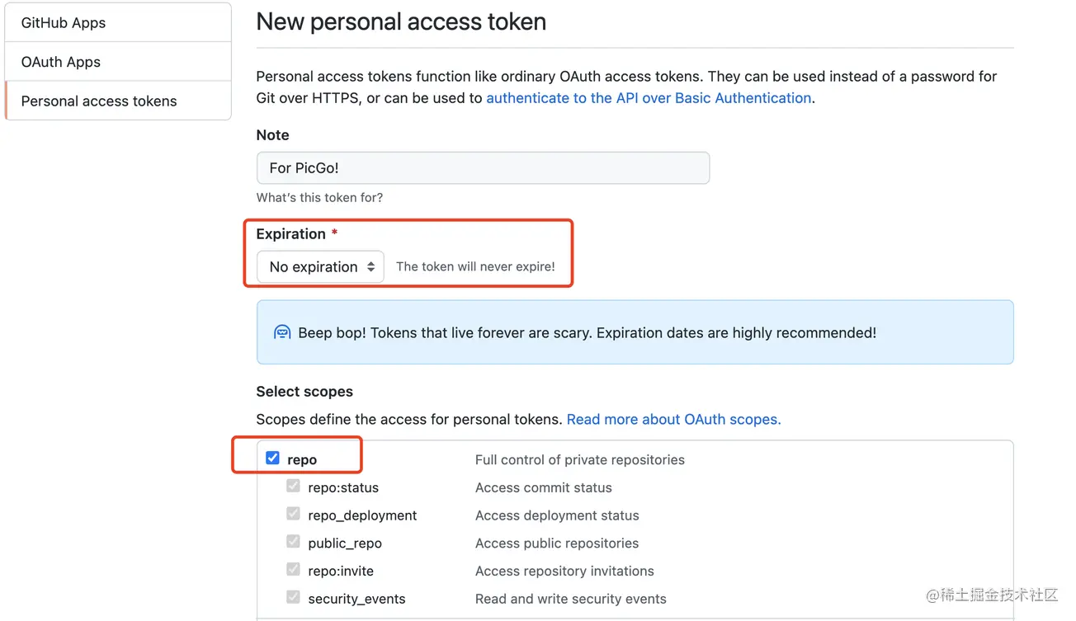This screenshot has width=1076, height=621.
Task: Click the repo scope label text
Action: coord(302,459)
